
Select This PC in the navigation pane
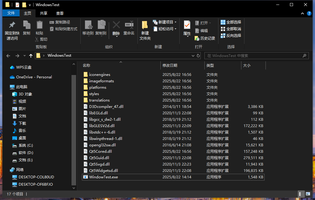tap(18, 87)
